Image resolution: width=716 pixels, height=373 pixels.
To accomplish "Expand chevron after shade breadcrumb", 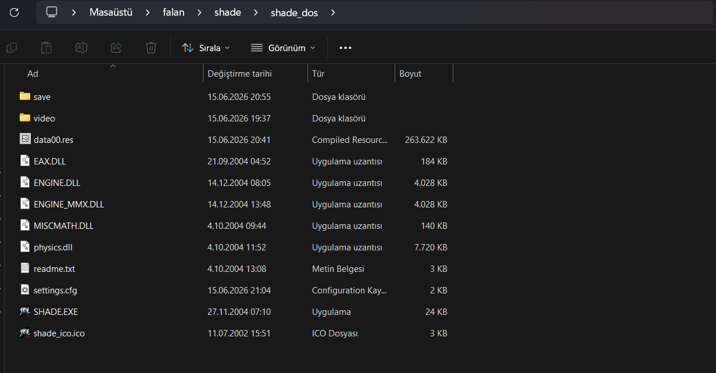I will tap(256, 12).
